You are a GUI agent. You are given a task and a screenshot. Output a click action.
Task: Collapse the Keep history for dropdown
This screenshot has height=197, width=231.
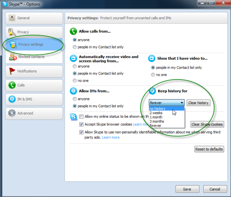(x=182, y=103)
